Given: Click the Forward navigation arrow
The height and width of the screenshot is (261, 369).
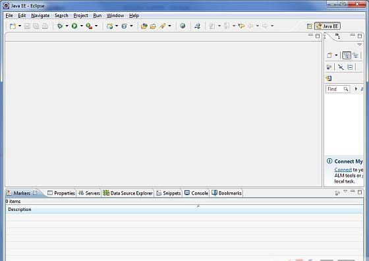Looking at the screenshot, I should coord(265,26).
